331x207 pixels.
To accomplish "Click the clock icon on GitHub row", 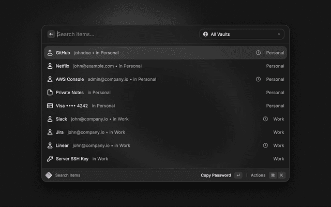I will pos(258,53).
